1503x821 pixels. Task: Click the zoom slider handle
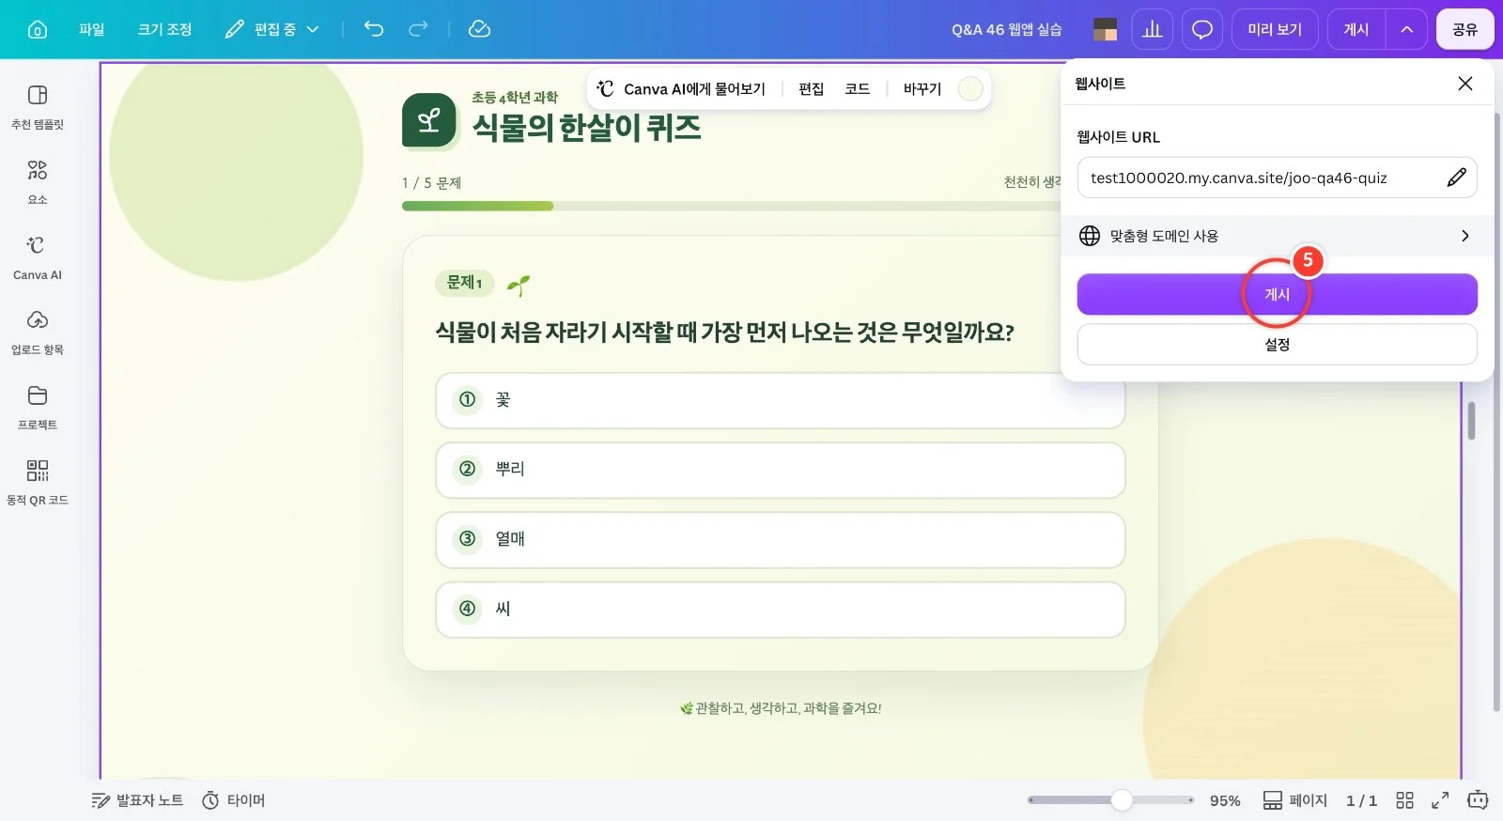pyautogui.click(x=1122, y=800)
